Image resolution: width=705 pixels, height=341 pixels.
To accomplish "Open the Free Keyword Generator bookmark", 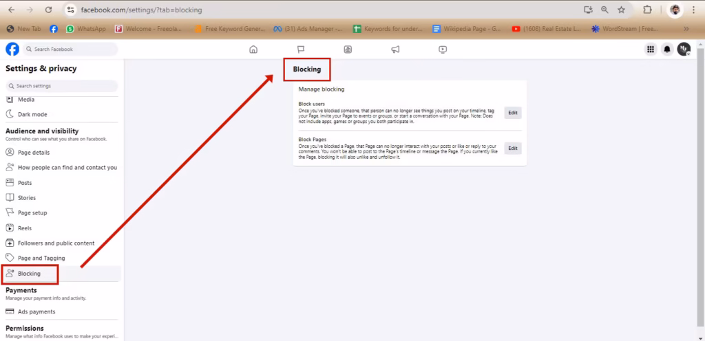I will click(230, 29).
